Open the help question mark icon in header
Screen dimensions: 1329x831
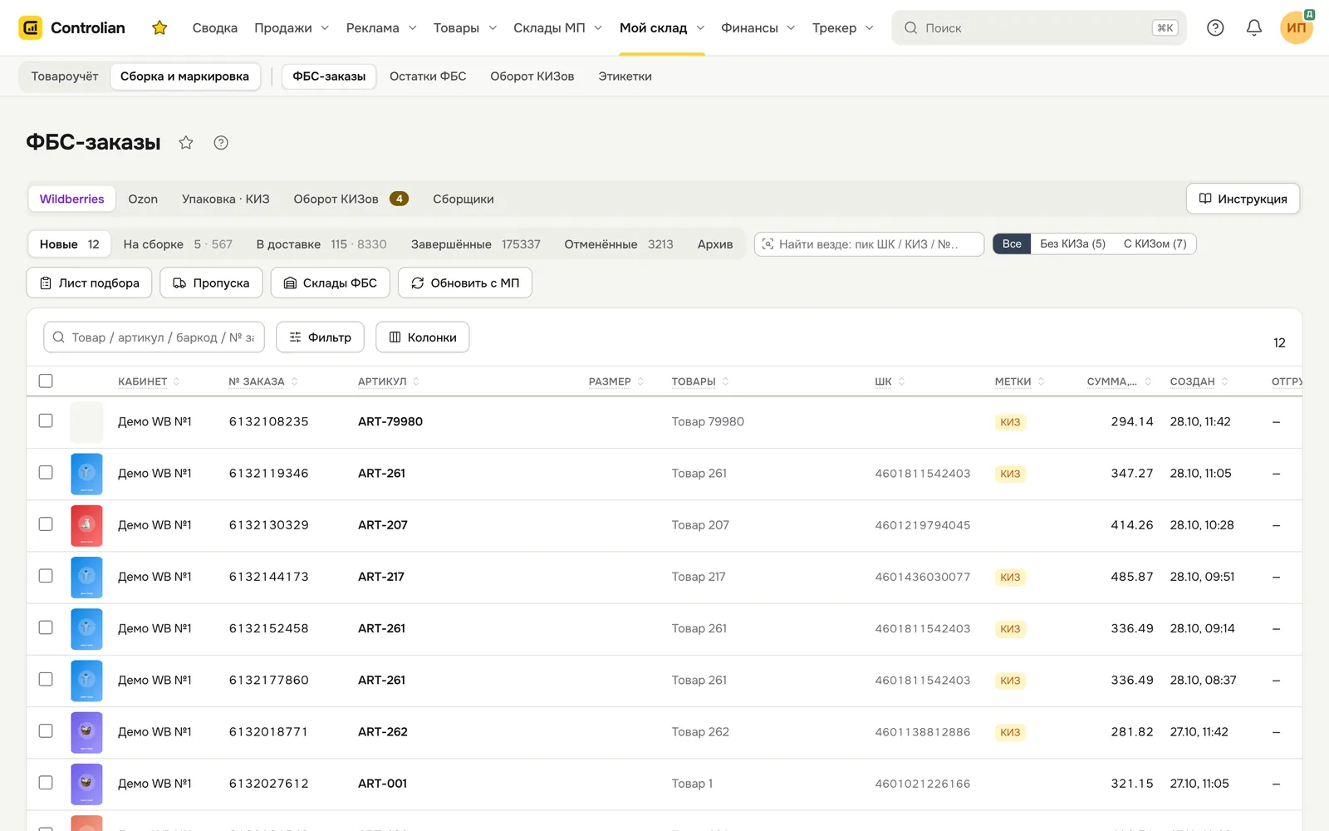(x=1215, y=27)
